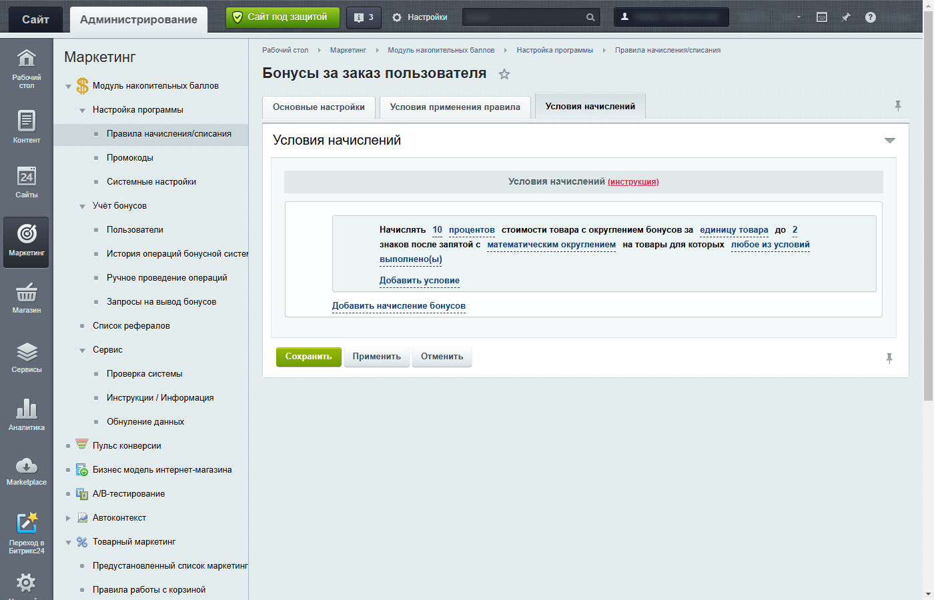
Task: Click the search magnifier icon
Action: click(590, 17)
